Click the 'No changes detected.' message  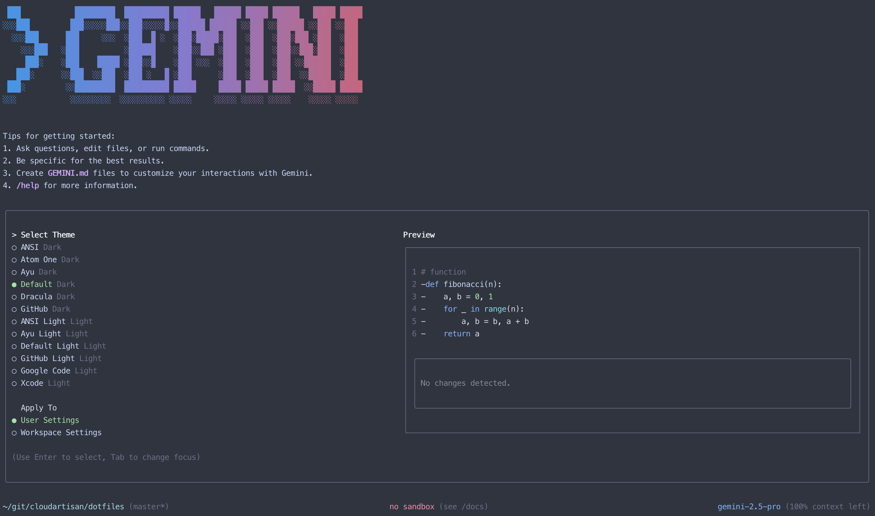click(x=465, y=383)
